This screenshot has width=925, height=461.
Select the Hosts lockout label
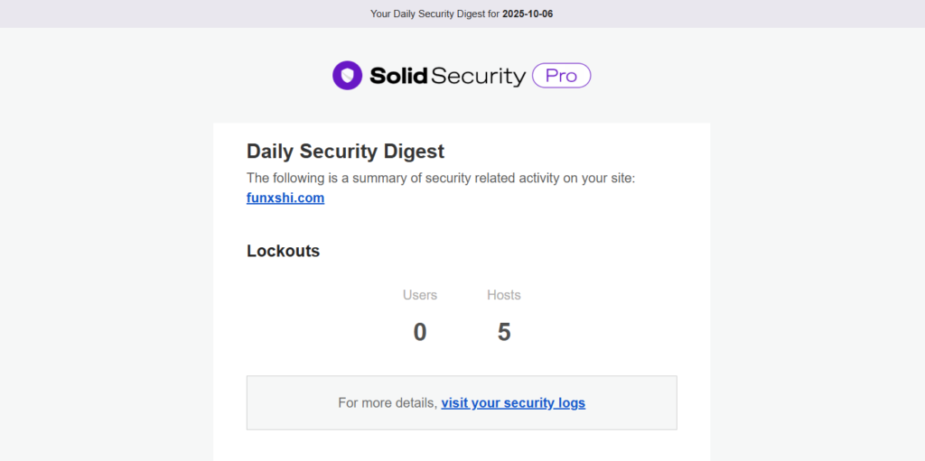click(x=503, y=295)
